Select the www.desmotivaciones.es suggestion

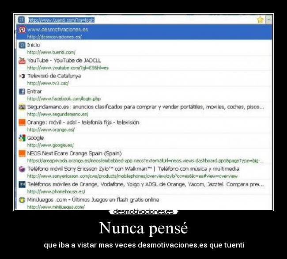tap(144, 32)
